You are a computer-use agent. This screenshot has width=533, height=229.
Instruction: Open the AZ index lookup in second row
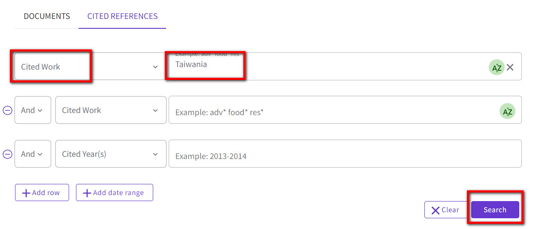tap(507, 111)
